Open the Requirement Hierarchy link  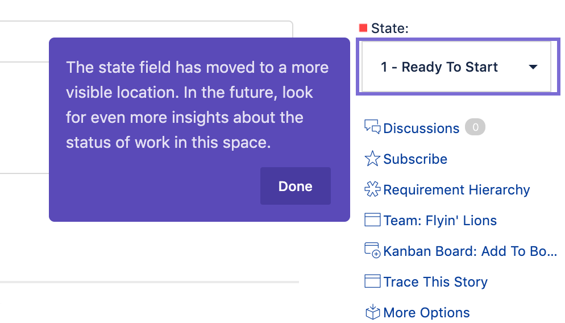click(456, 189)
